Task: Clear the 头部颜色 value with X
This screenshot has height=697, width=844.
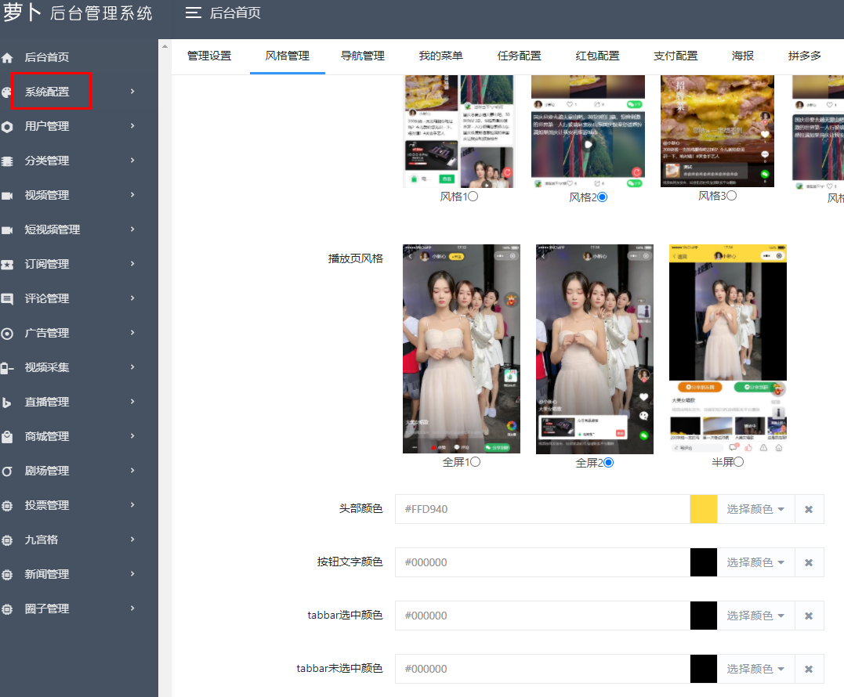Action: point(809,509)
